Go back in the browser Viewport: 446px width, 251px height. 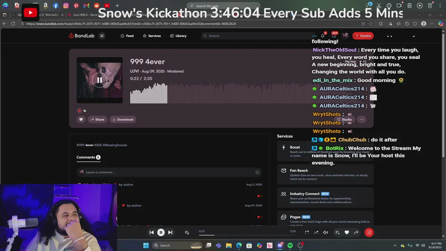pos(4,24)
